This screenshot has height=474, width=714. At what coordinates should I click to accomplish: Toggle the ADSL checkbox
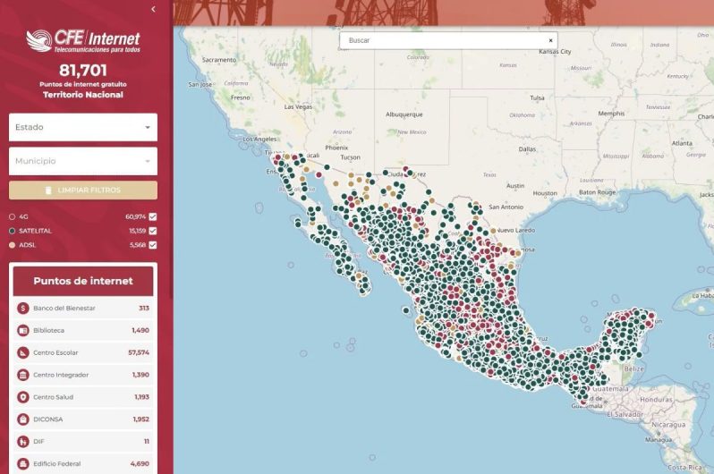coord(153,245)
